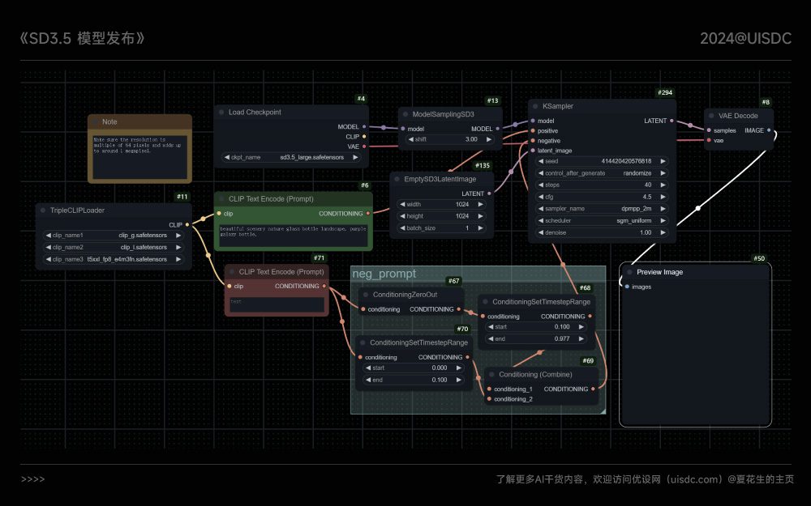811x506 pixels.
Task: Click the positive input port on KSampler
Action: [533, 130]
